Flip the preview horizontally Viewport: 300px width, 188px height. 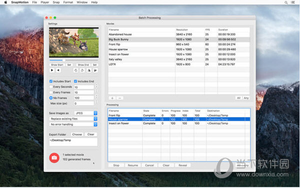[x=89, y=70]
